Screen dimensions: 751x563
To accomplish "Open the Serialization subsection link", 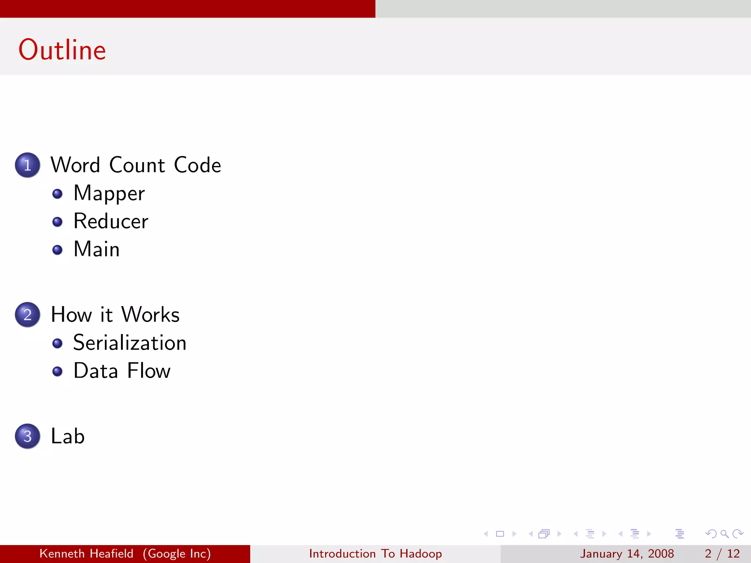I will [x=129, y=343].
